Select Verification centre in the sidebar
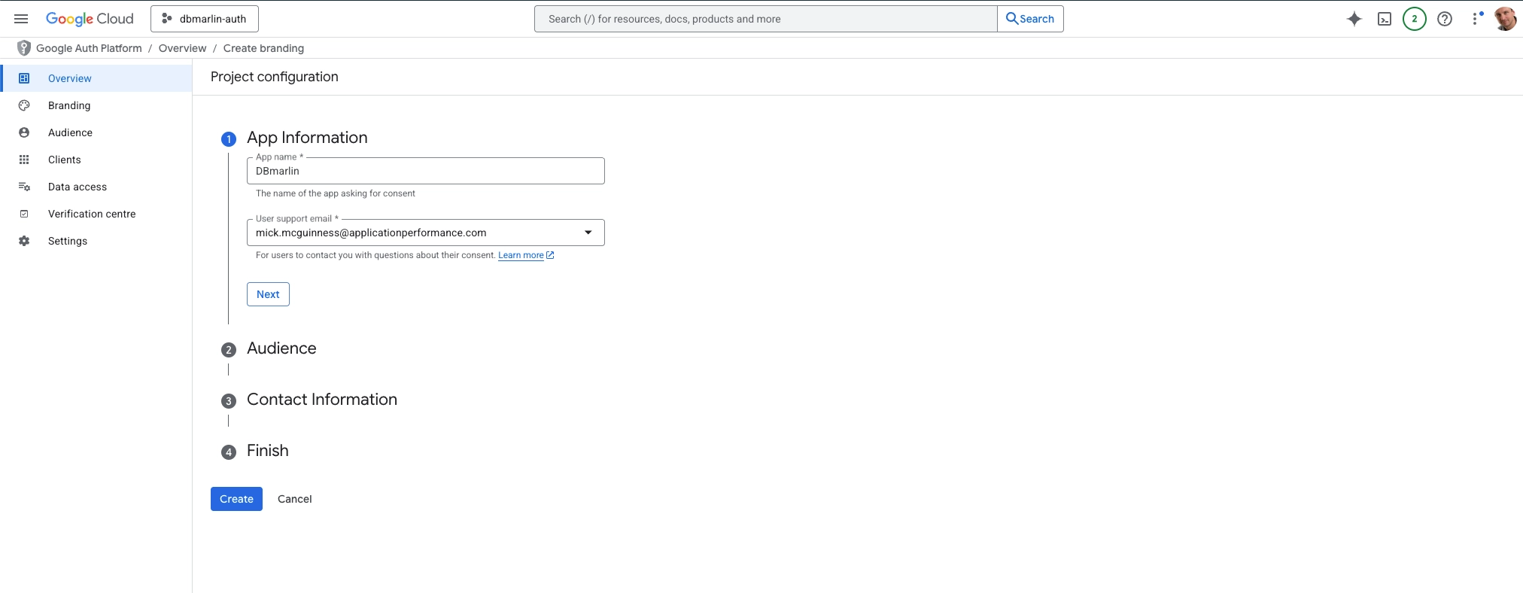 pos(92,214)
